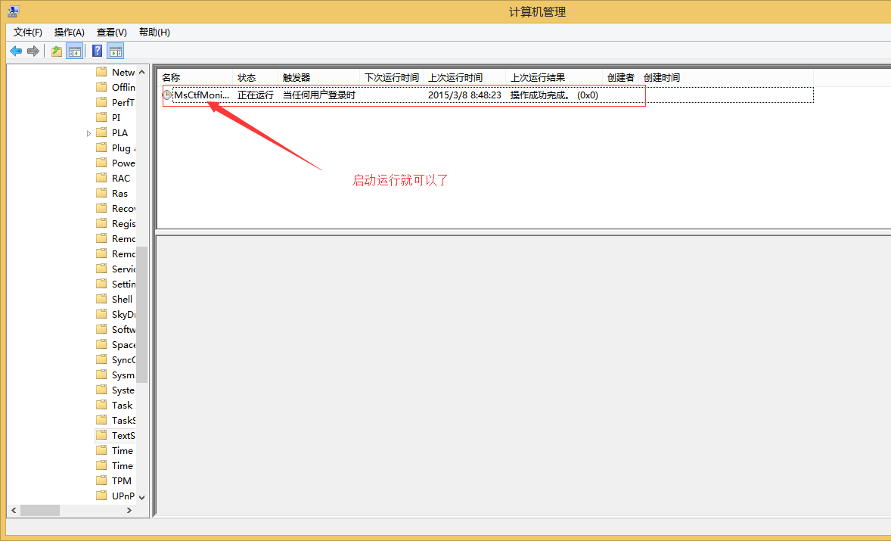Click the folder icon next to Ras
Viewport: 891px width, 541px height.
point(101,193)
